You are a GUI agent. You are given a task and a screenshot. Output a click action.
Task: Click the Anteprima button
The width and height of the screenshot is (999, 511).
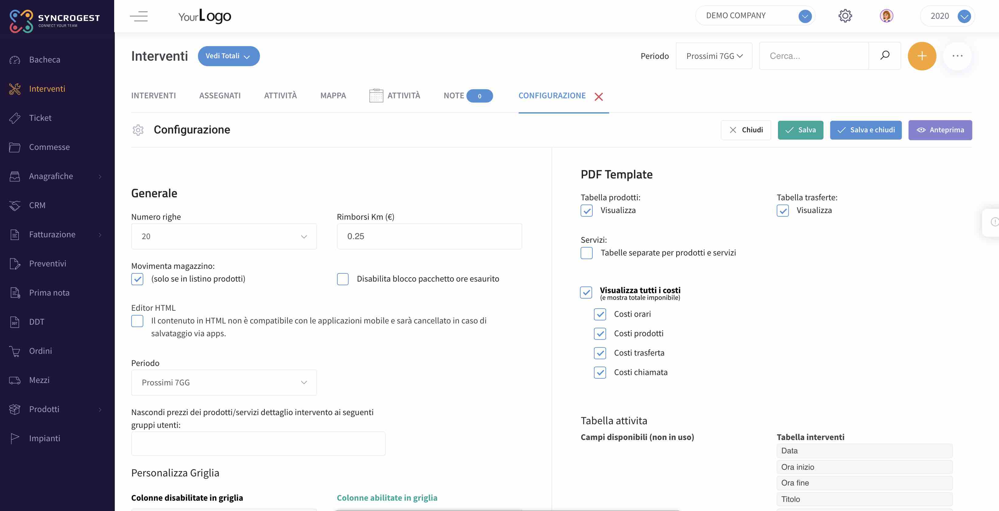tap(940, 130)
